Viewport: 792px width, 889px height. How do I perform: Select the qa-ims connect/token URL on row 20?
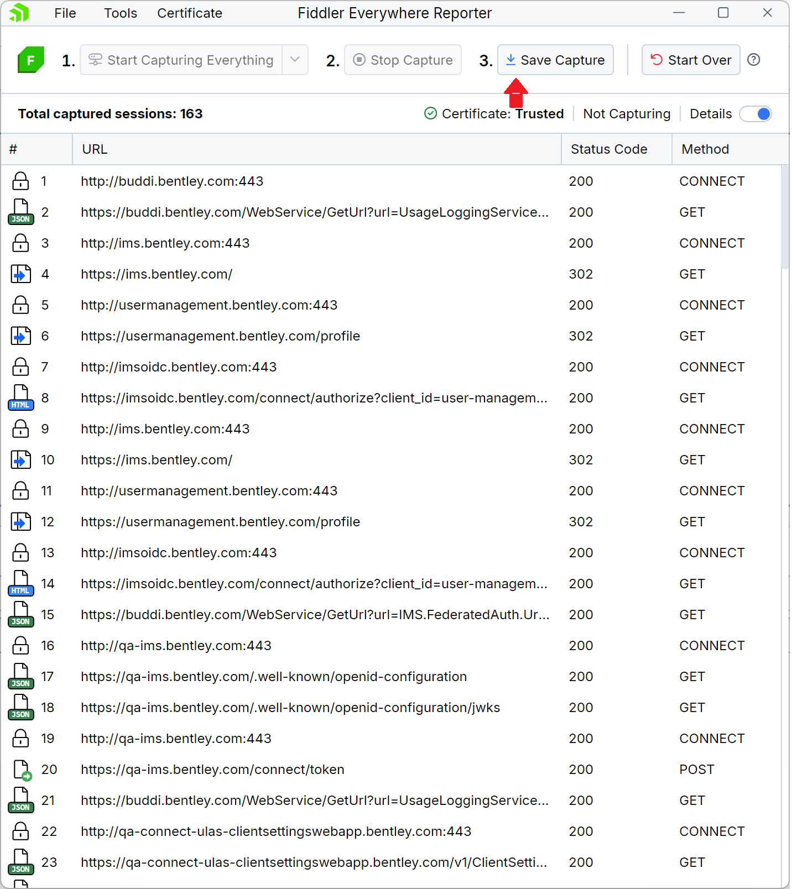(x=212, y=769)
